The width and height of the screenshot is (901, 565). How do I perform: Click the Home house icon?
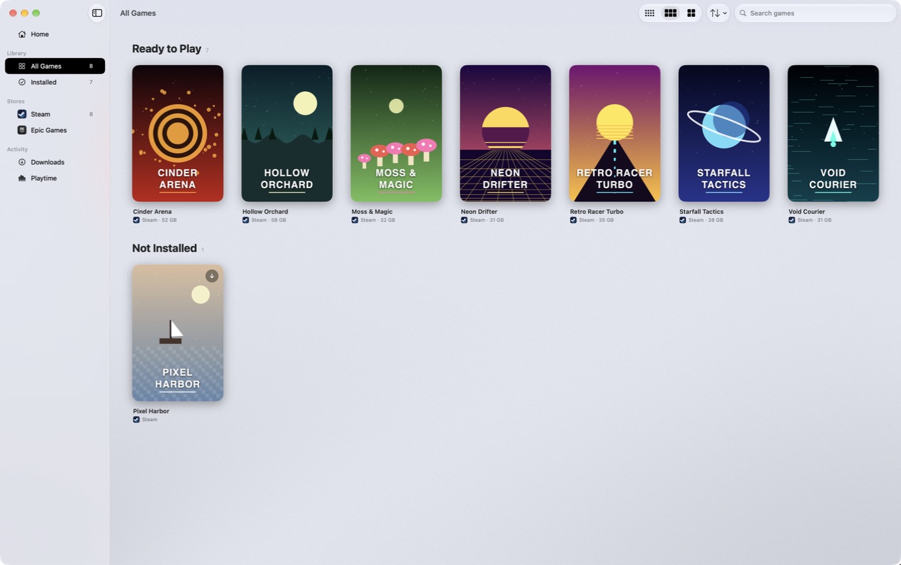22,34
